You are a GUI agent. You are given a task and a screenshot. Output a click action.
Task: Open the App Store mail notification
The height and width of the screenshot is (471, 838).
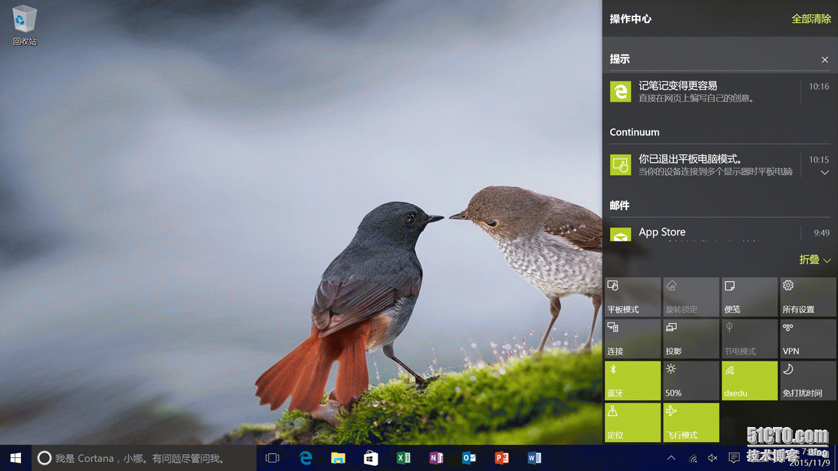(720, 233)
